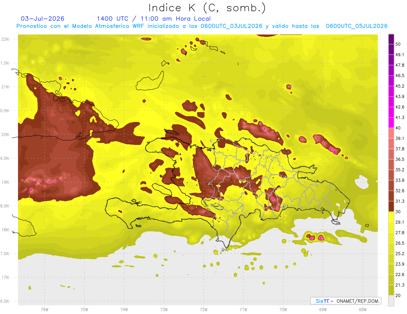407x314 pixels.
Task: Click the "73W" longitude label
Action: pyautogui.click(x=164, y=310)
